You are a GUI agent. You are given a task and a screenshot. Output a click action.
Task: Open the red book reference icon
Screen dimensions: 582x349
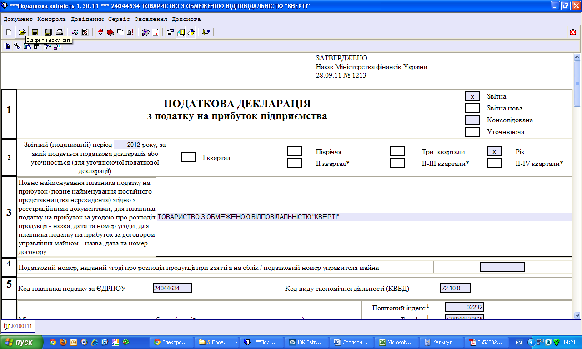pyautogui.click(x=110, y=32)
